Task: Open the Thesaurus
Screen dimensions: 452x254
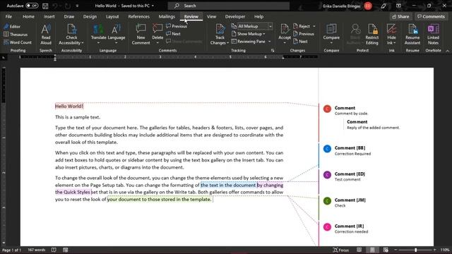Action: point(16,35)
